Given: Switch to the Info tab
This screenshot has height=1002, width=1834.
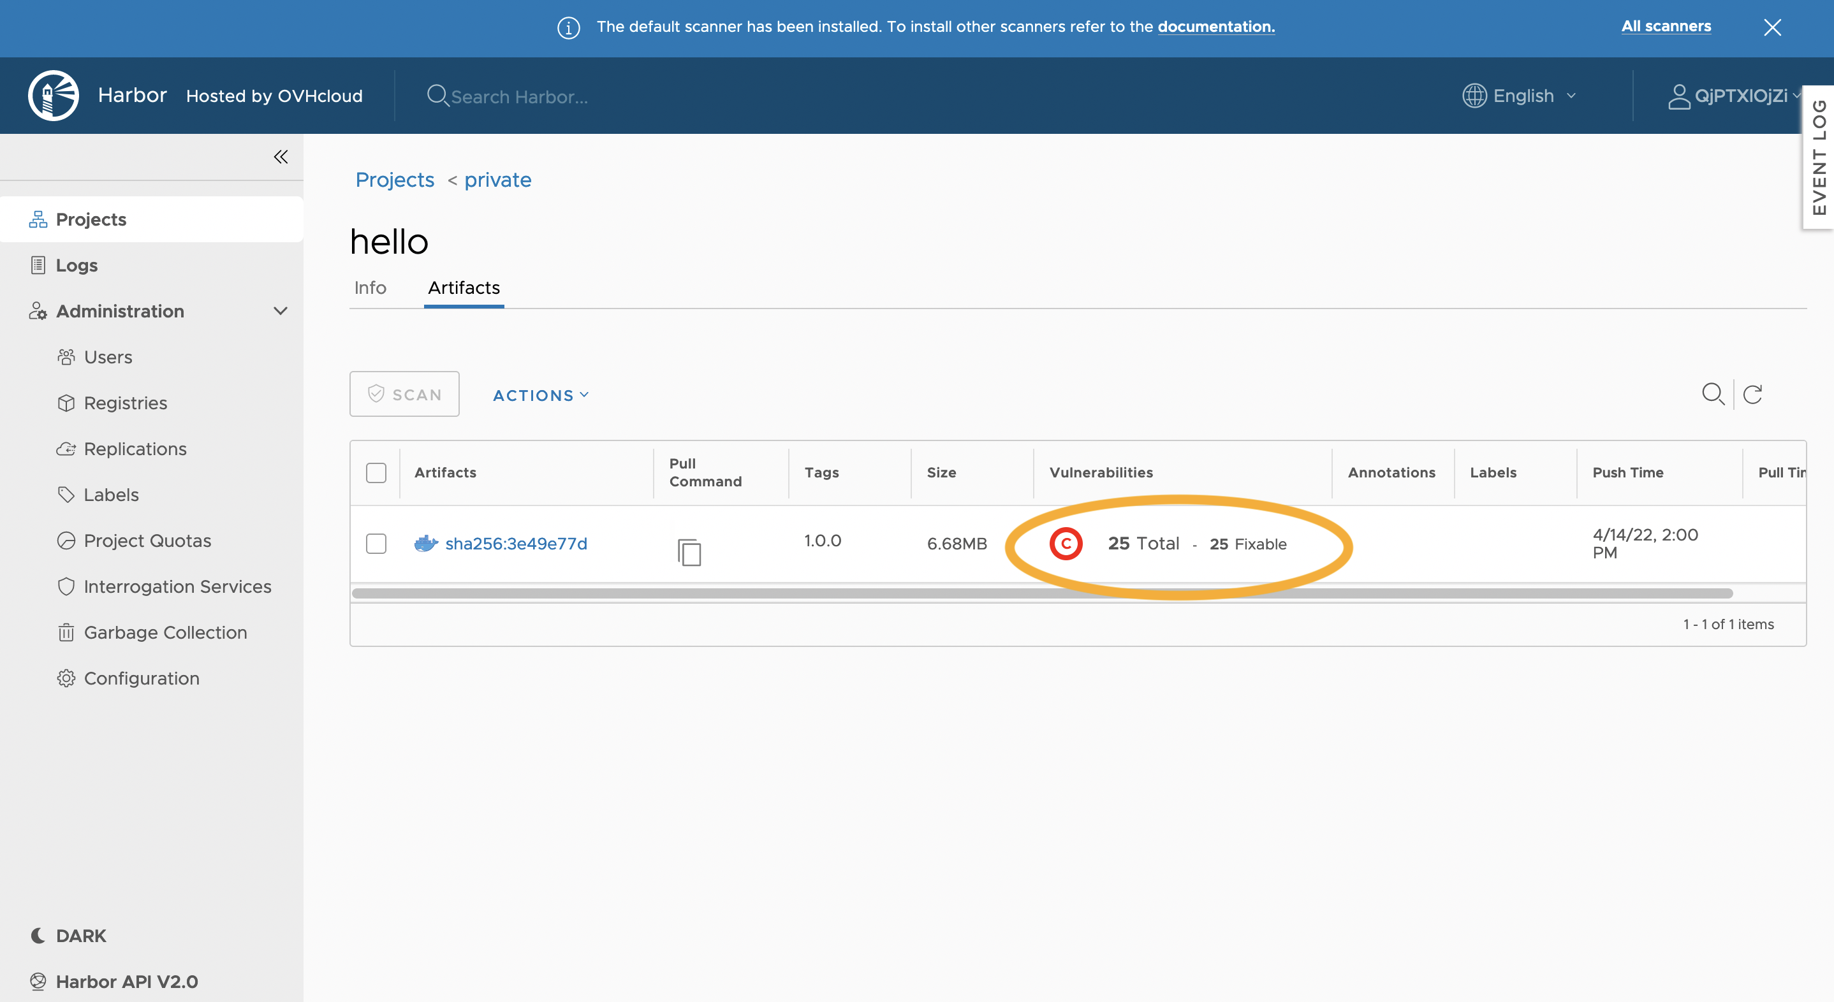Looking at the screenshot, I should click(370, 287).
